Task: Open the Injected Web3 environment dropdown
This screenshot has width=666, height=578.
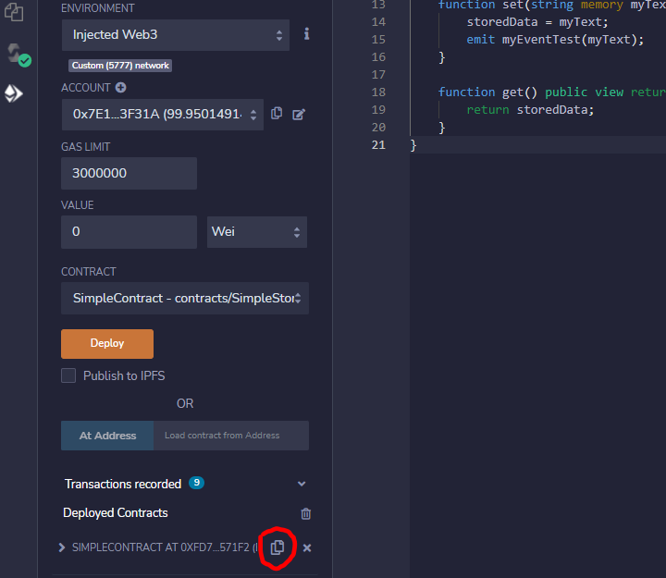Action: (x=176, y=35)
